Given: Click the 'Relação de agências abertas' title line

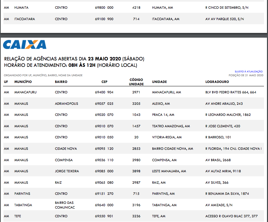Looking at the screenshot, I should [x=74, y=59].
